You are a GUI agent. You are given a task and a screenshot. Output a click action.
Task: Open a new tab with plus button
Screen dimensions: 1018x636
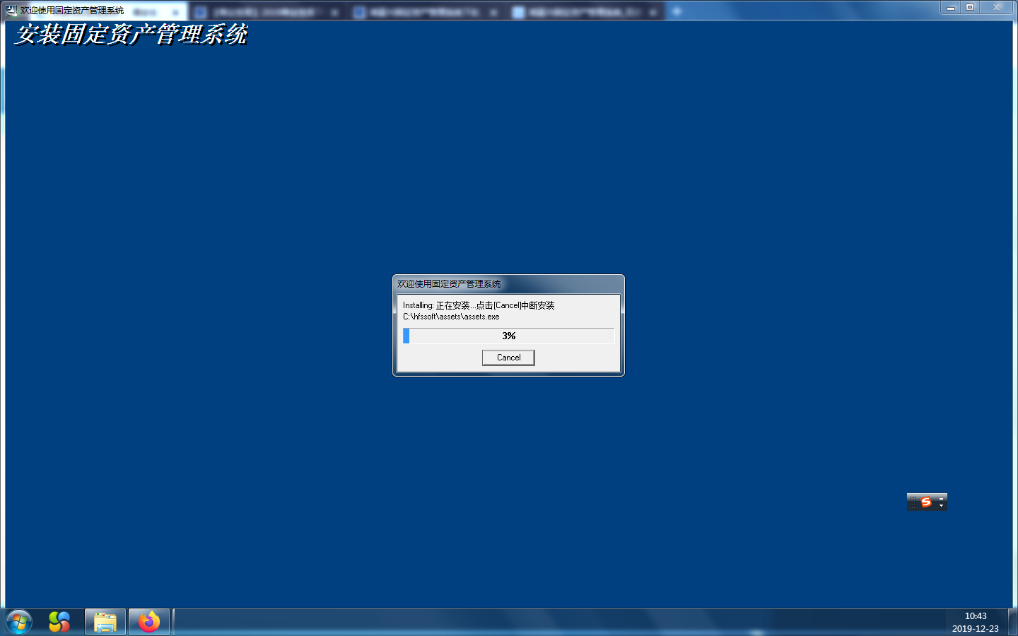[x=677, y=11]
